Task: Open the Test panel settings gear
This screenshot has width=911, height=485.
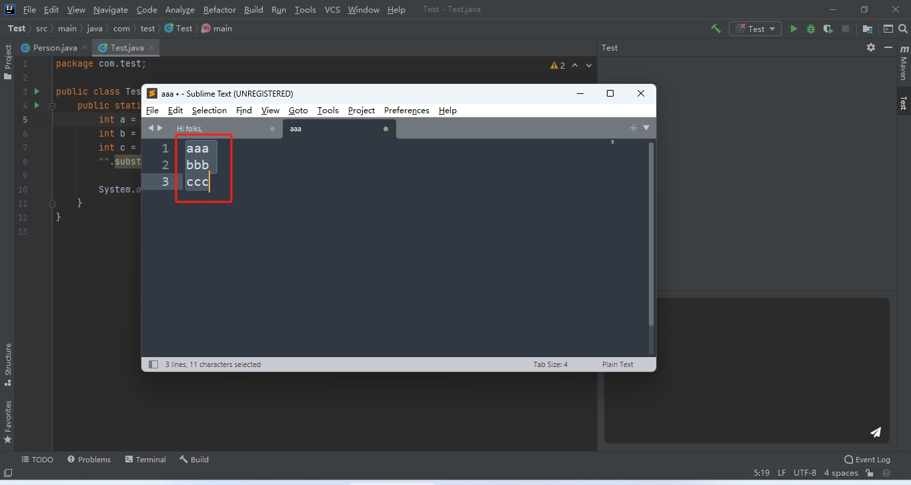Action: [x=870, y=47]
